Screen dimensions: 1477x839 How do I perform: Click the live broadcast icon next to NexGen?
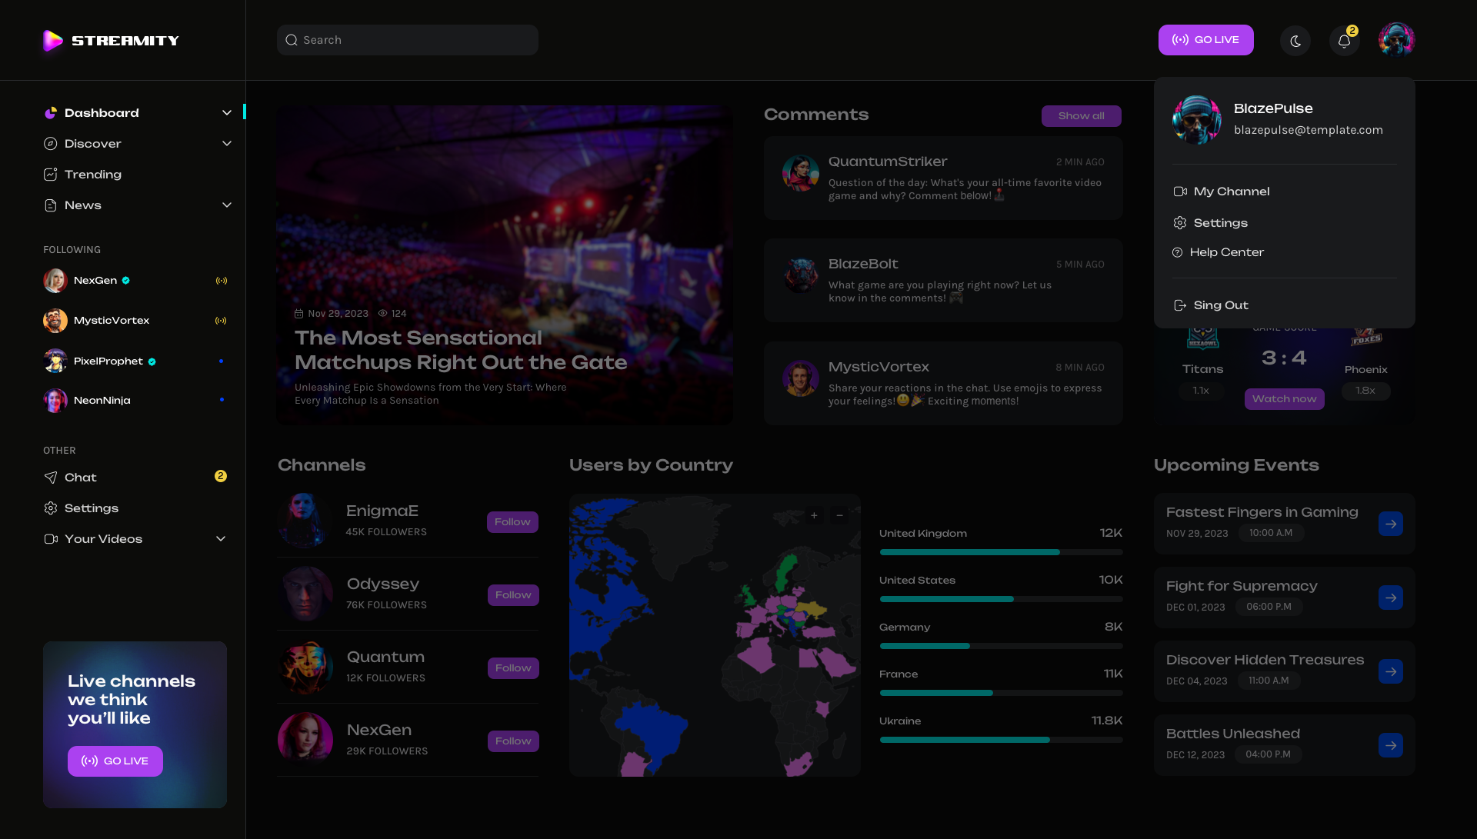click(x=222, y=281)
